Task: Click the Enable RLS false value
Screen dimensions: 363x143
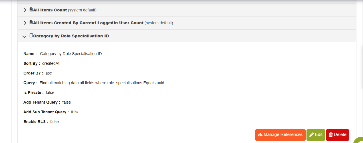Action: coord(55,122)
